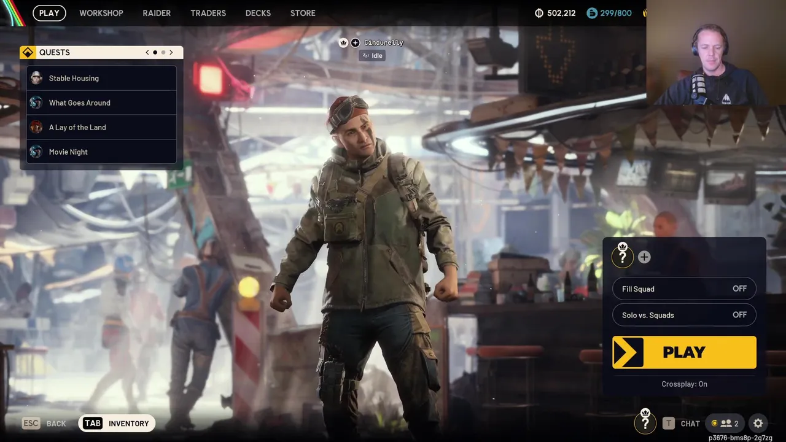The image size is (786, 442).
Task: Start matchmaking with the yellow PLAY button
Action: coord(684,352)
